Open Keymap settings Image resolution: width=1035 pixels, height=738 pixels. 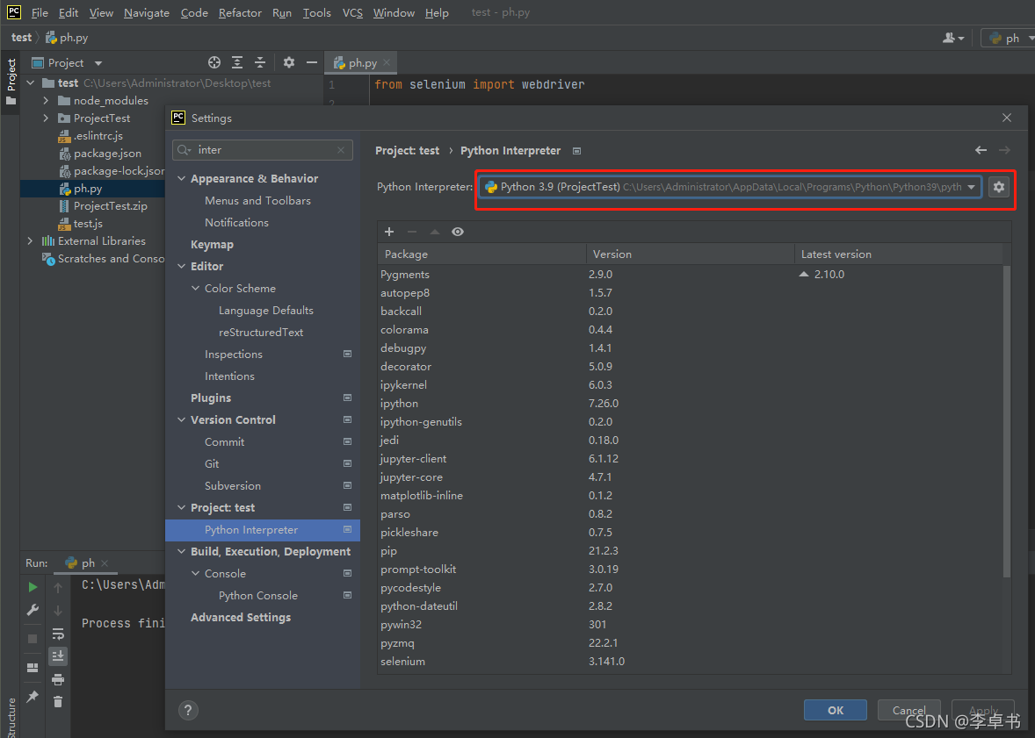point(212,245)
